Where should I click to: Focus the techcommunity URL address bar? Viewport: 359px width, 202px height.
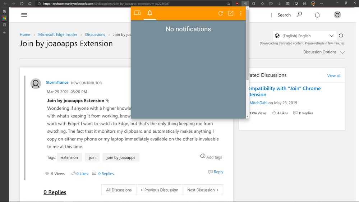tap(133, 4)
